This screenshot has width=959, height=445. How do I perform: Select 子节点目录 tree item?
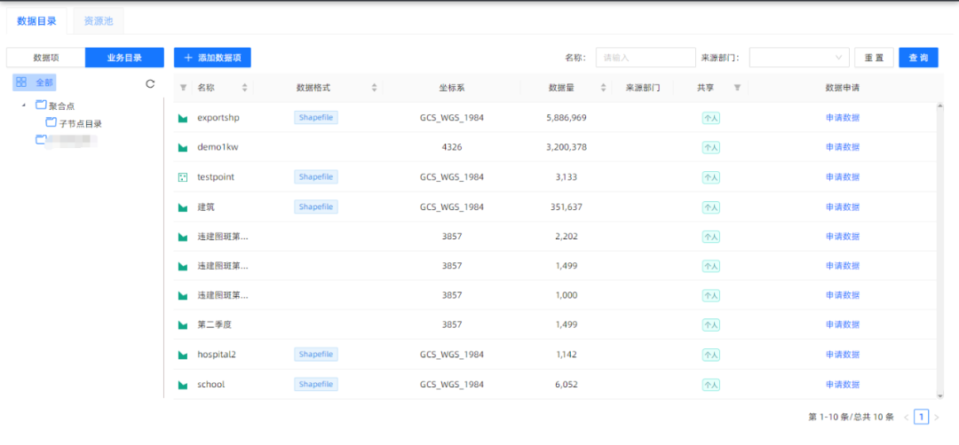tap(80, 123)
